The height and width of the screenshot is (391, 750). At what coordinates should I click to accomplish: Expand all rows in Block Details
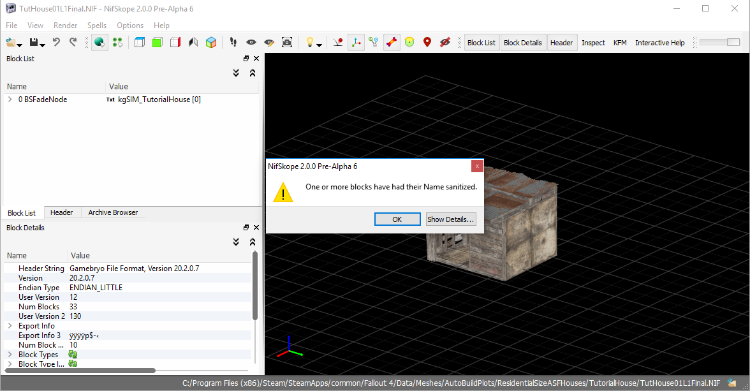pyautogui.click(x=236, y=242)
